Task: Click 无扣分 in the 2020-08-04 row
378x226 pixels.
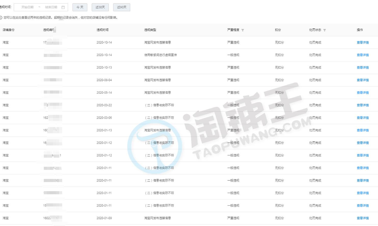Action: click(279, 80)
